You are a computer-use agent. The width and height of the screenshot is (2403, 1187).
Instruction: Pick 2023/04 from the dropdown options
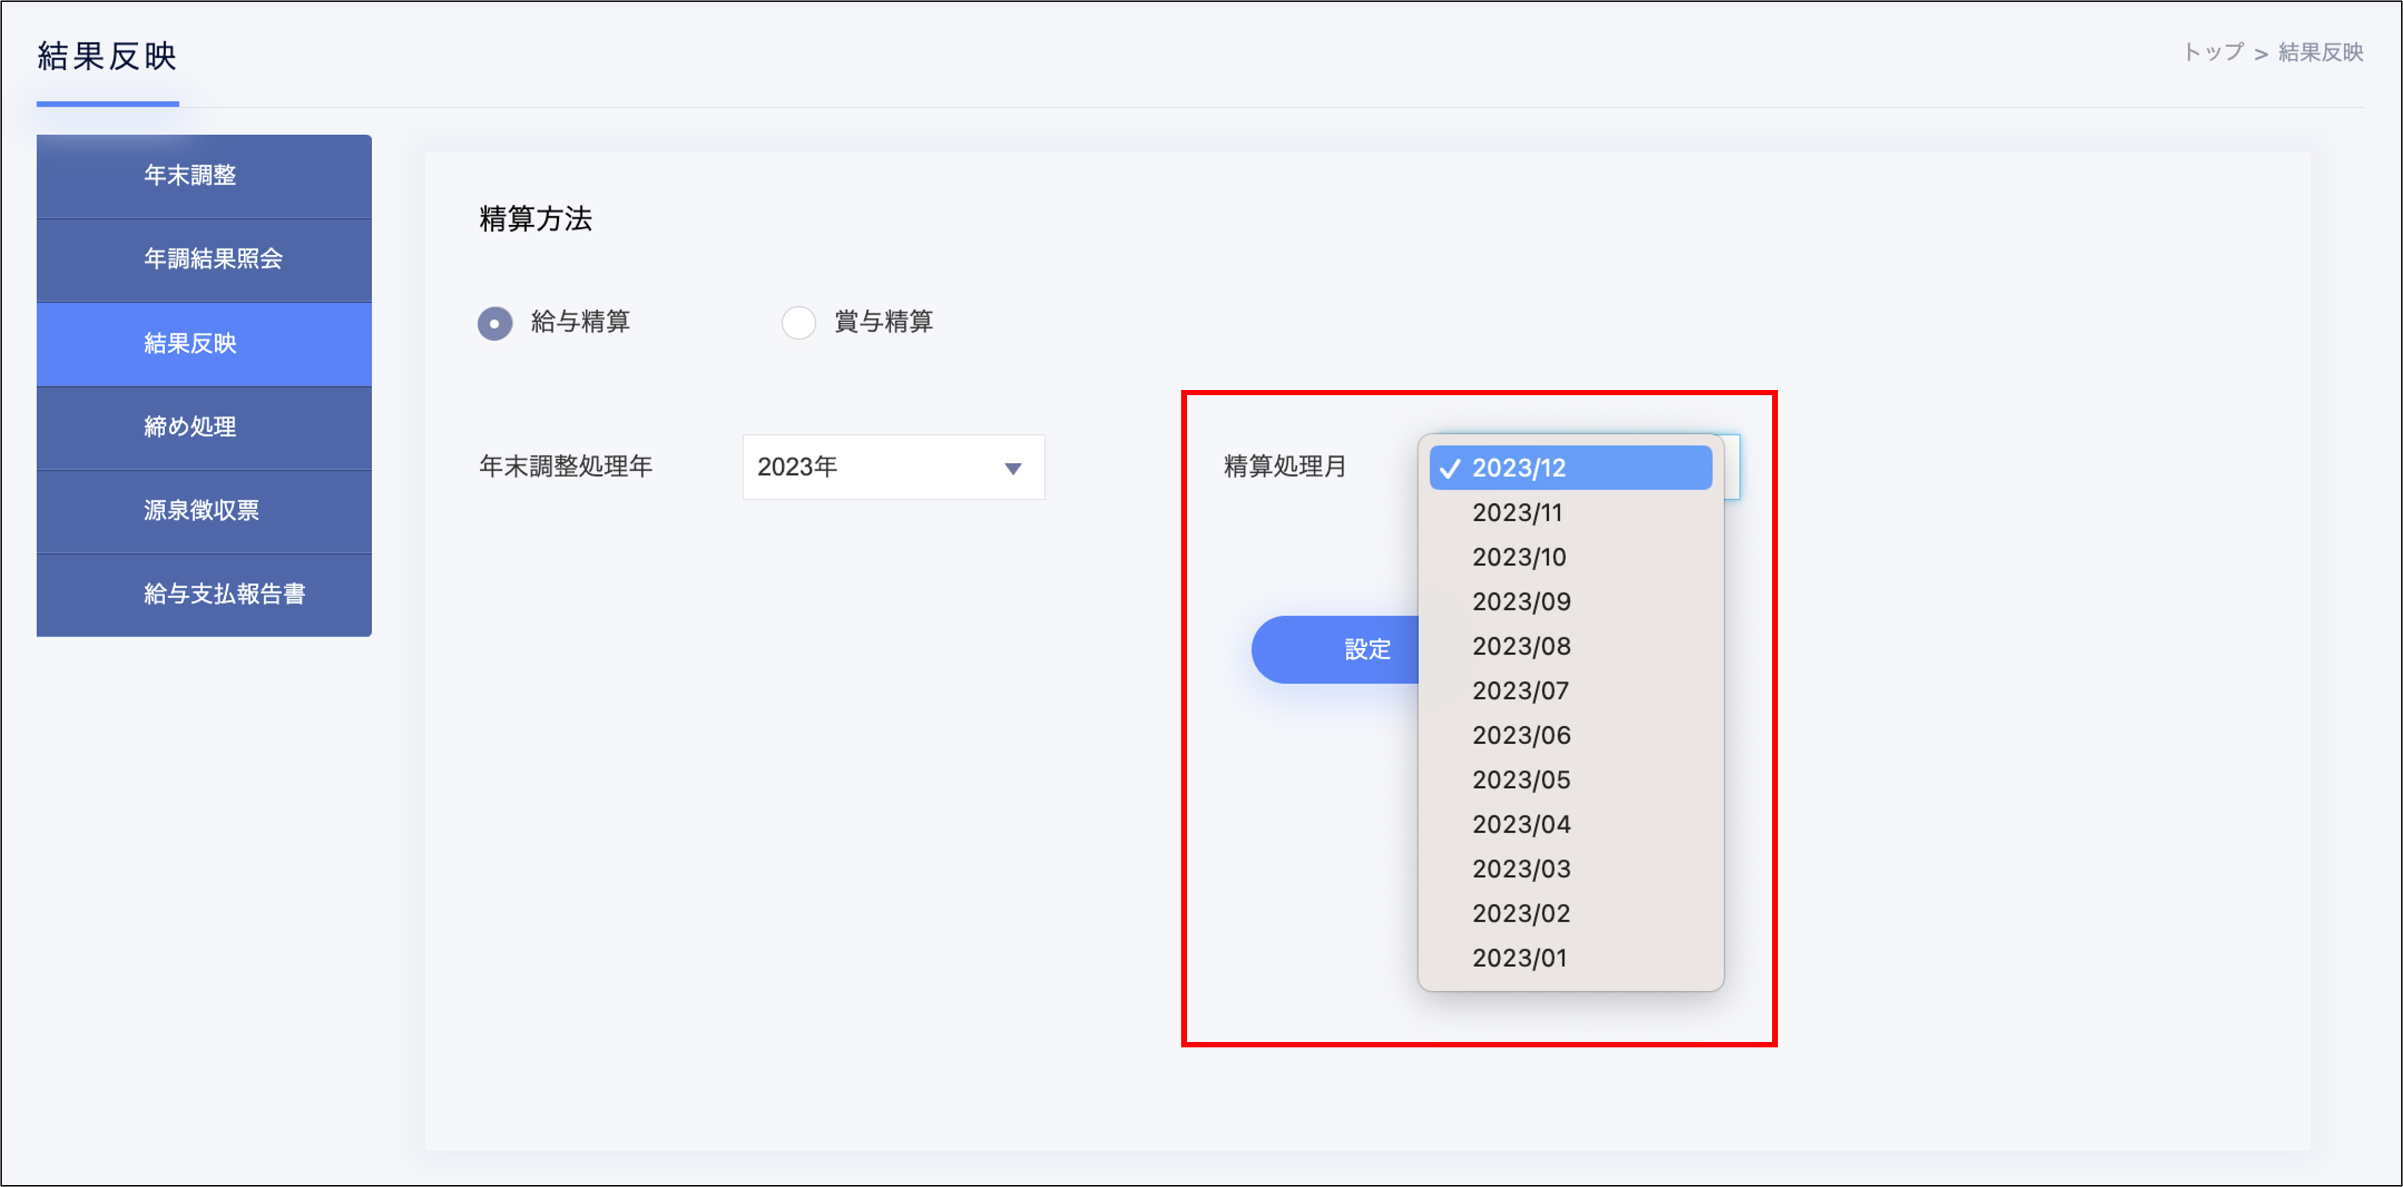(1570, 824)
